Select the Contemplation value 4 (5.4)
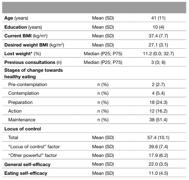The image size is (189, 180). click(x=158, y=93)
